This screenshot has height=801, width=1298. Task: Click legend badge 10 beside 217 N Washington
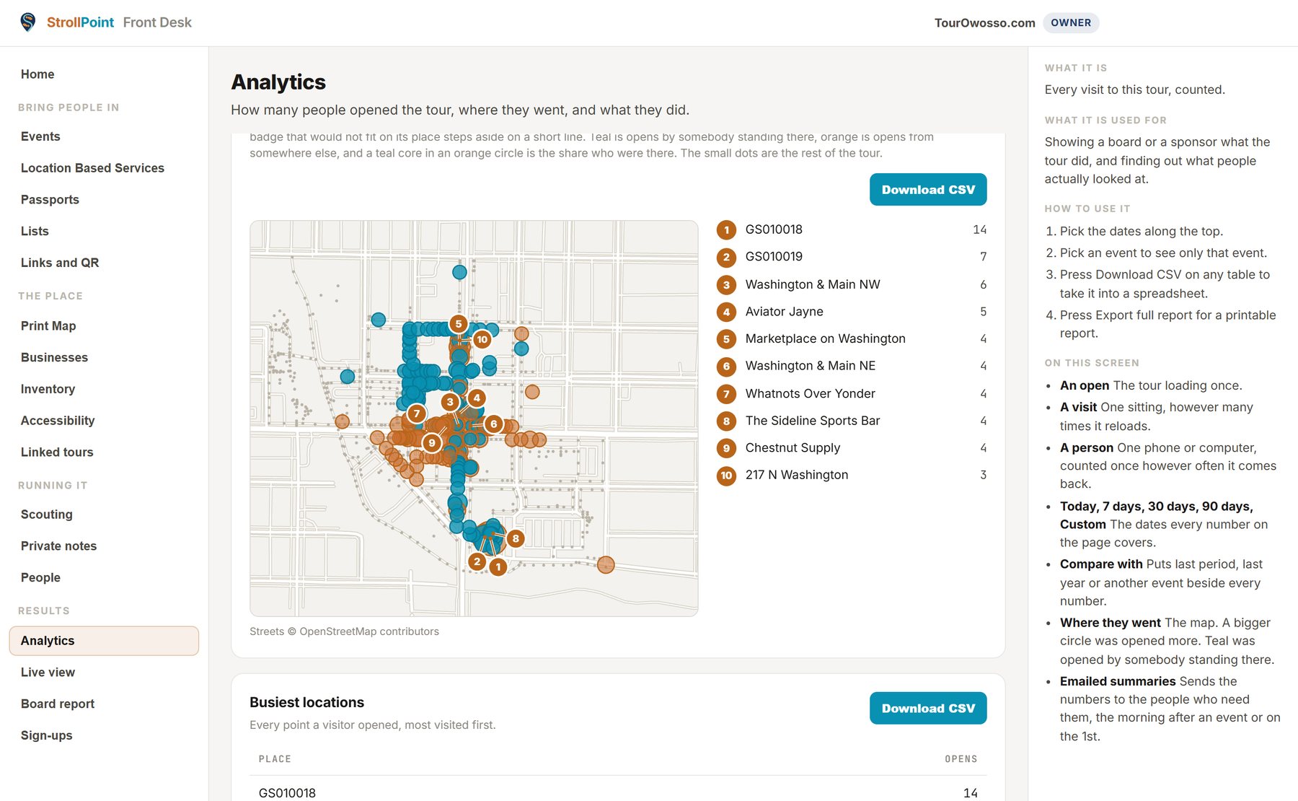pyautogui.click(x=726, y=476)
